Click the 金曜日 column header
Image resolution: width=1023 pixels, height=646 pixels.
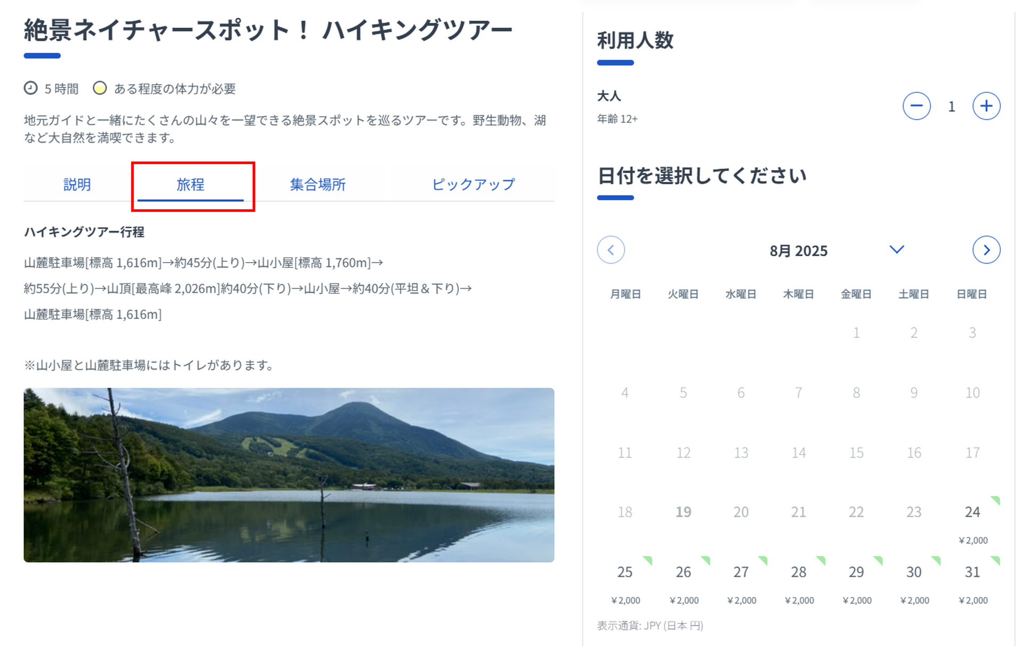[856, 294]
